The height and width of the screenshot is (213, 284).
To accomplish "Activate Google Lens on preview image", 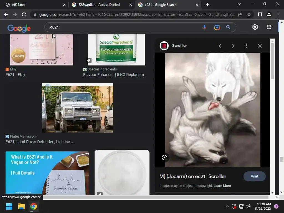I will [164, 158].
